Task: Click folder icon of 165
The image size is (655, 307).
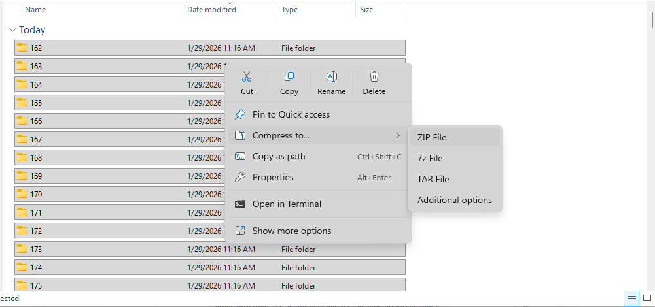Action: (x=22, y=103)
